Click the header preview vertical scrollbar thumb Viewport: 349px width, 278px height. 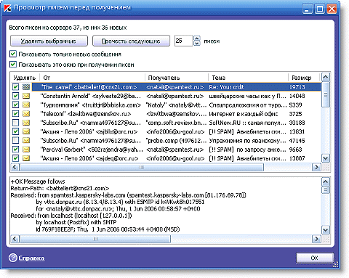(326, 190)
